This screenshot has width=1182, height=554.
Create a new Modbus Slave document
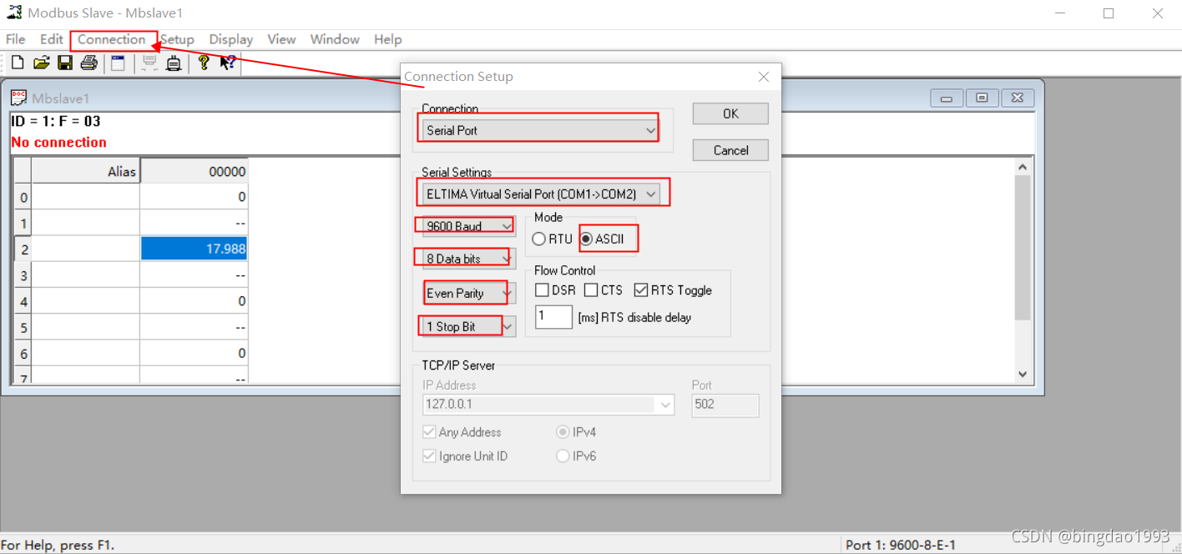[17, 62]
